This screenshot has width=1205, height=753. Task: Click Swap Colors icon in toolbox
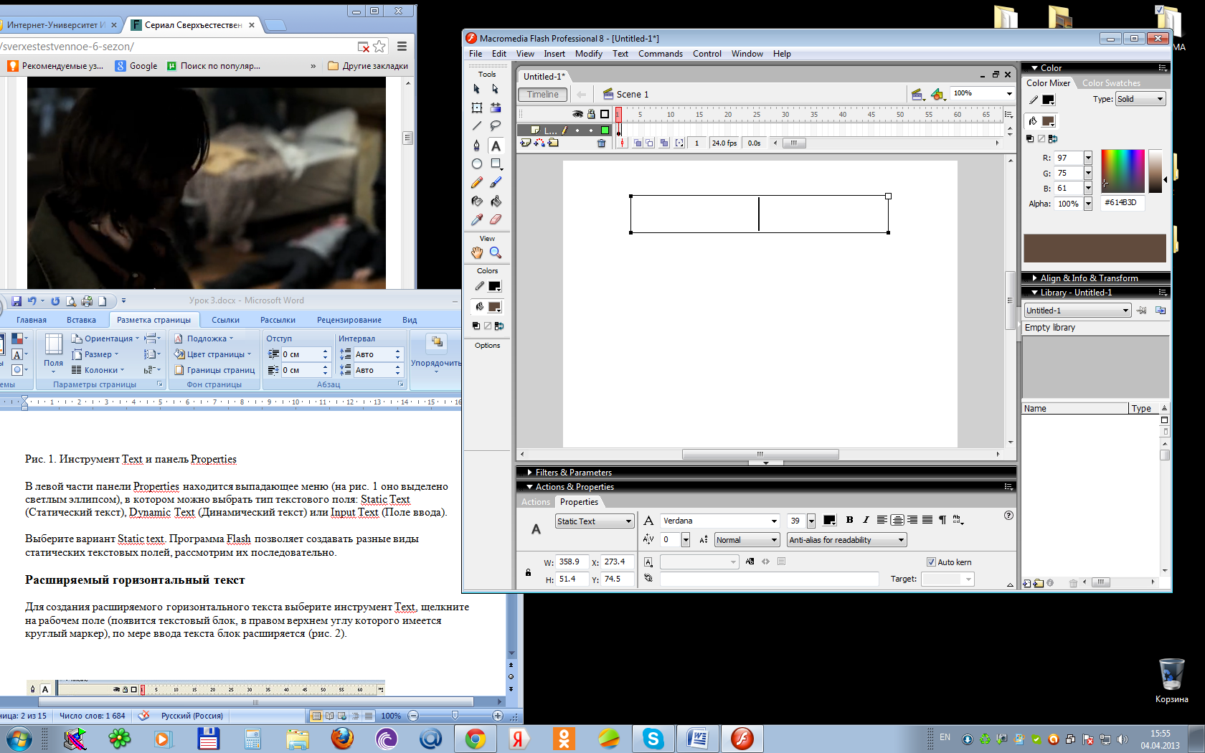(498, 326)
